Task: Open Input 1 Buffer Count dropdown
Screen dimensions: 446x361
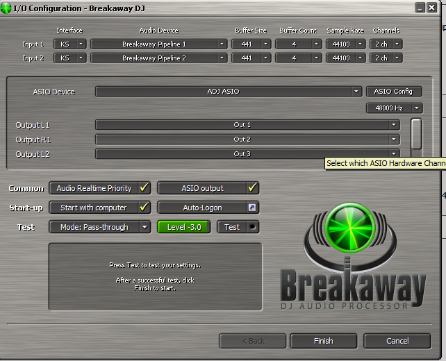Action: click(x=299, y=44)
